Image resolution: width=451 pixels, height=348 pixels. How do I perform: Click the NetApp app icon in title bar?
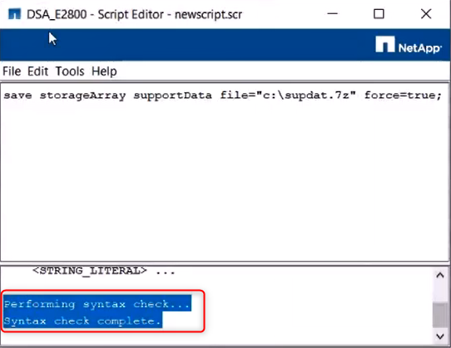pos(15,14)
